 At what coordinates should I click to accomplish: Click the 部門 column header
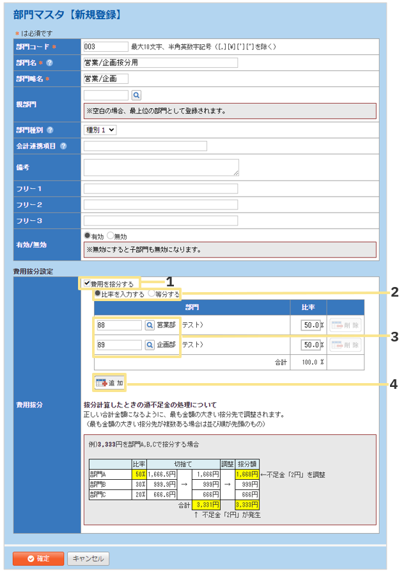click(x=192, y=307)
